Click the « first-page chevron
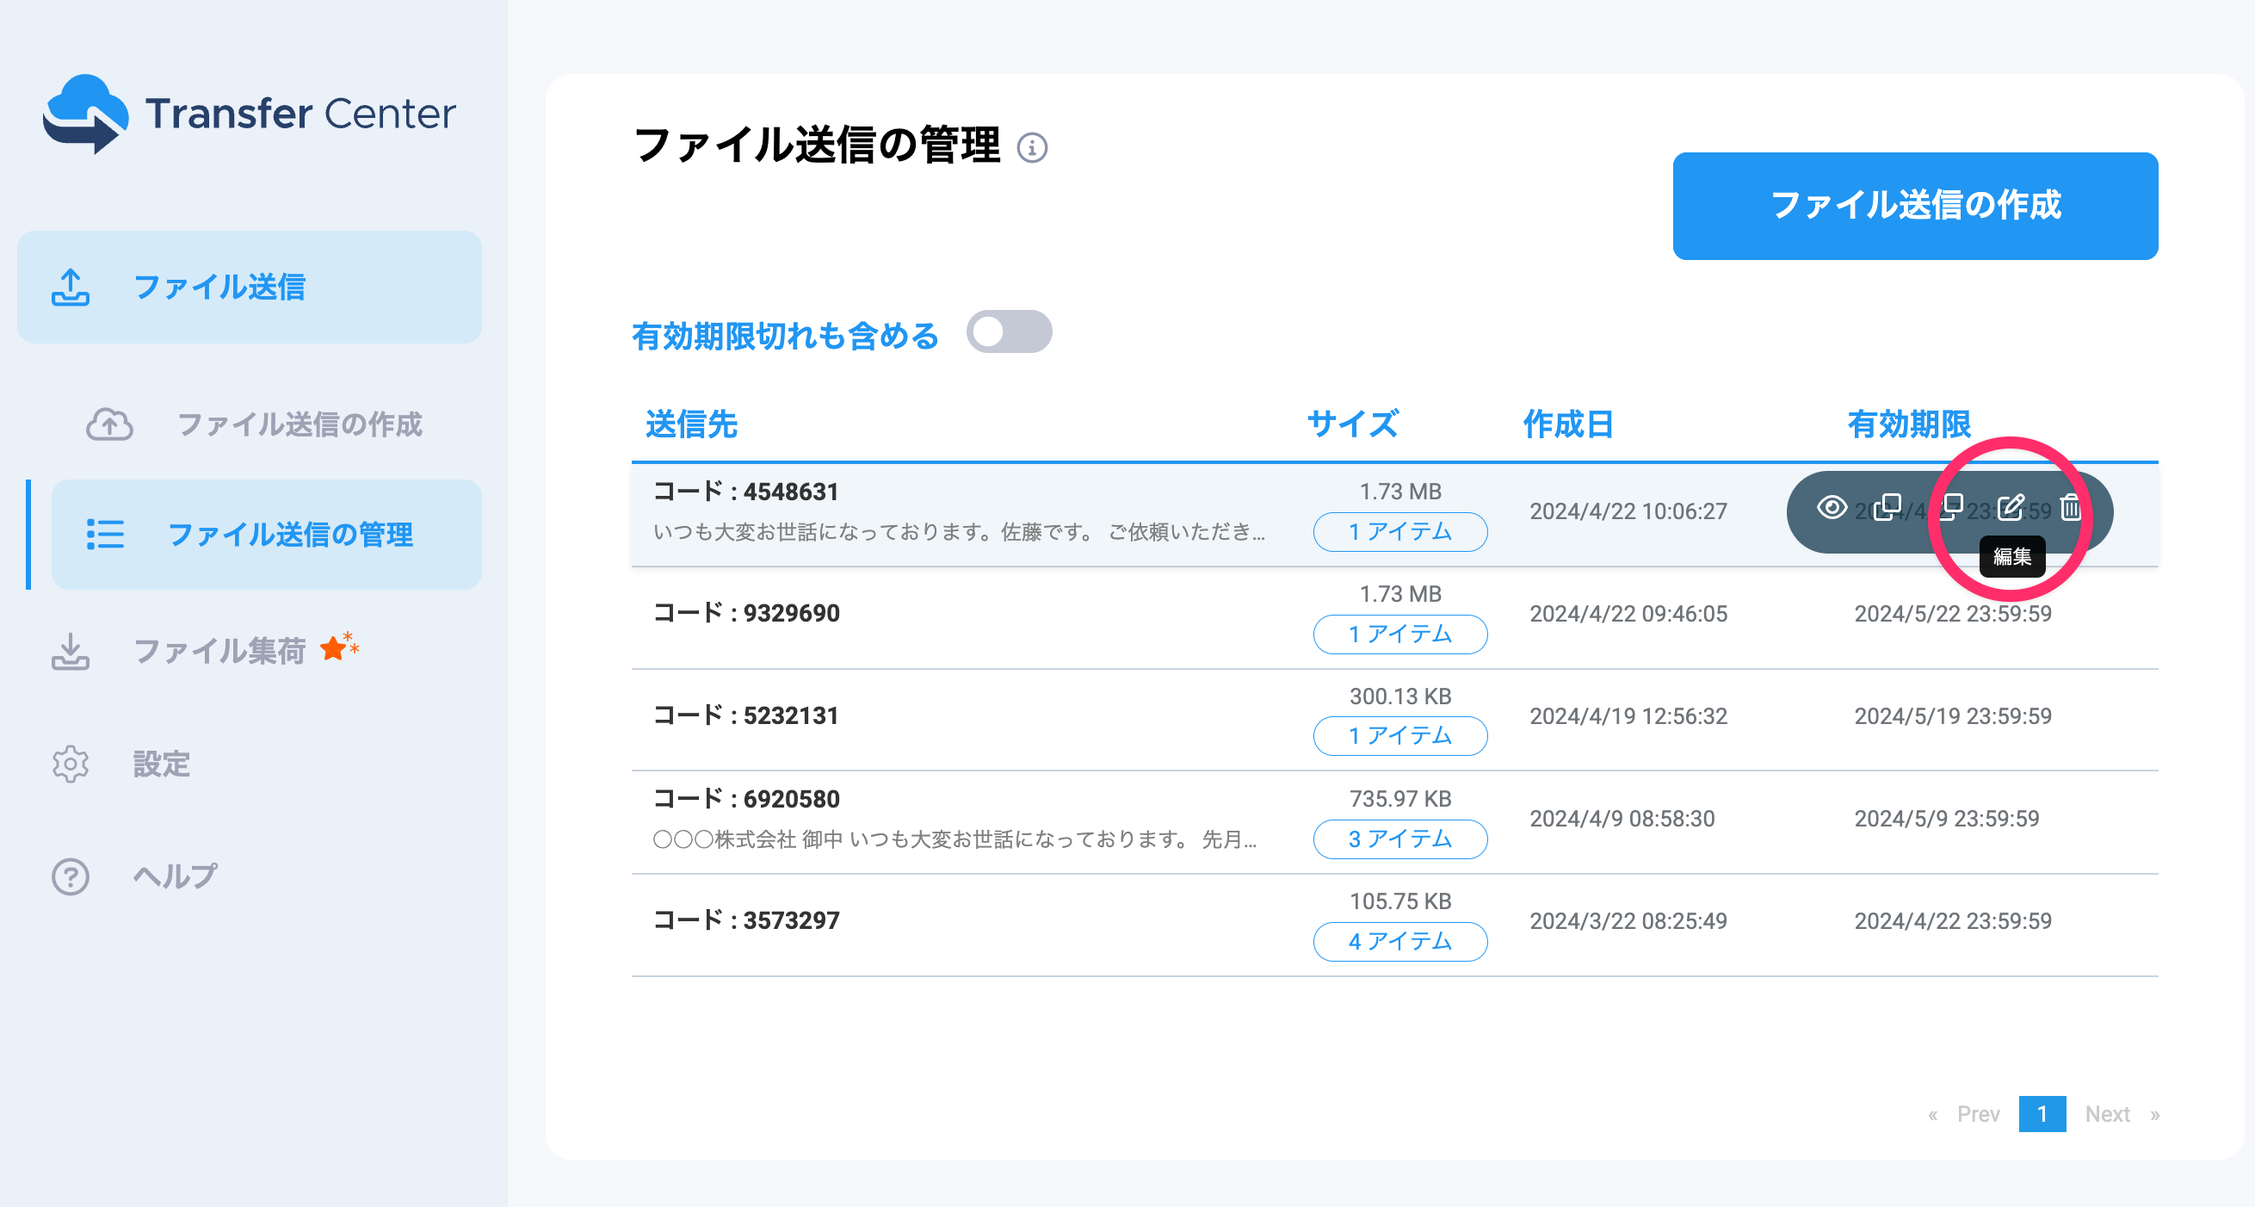This screenshot has height=1207, width=2255. point(1932,1114)
